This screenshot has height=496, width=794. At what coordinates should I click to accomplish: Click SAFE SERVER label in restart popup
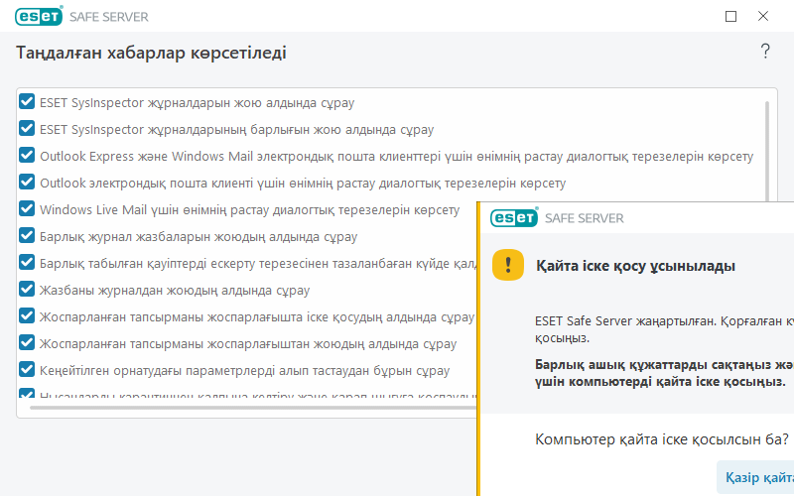(x=585, y=218)
